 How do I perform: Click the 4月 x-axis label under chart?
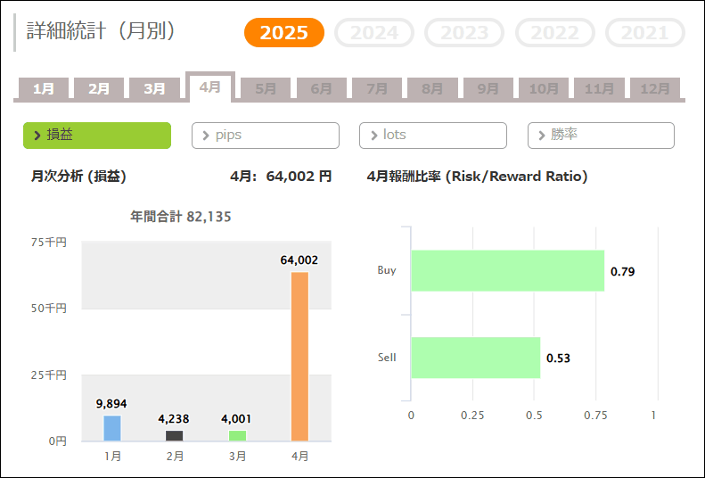(x=299, y=457)
